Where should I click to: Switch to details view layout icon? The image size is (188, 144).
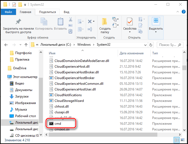(177, 140)
